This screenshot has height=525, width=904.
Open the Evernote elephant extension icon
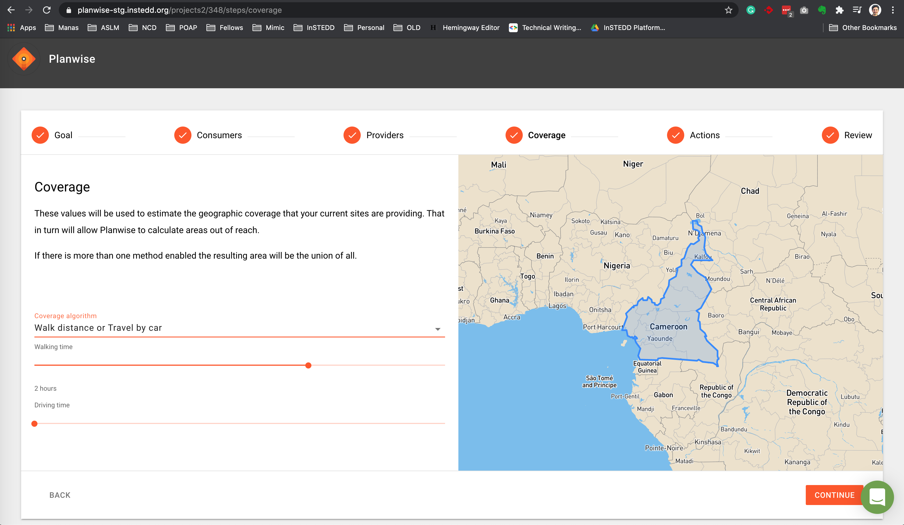click(x=822, y=10)
